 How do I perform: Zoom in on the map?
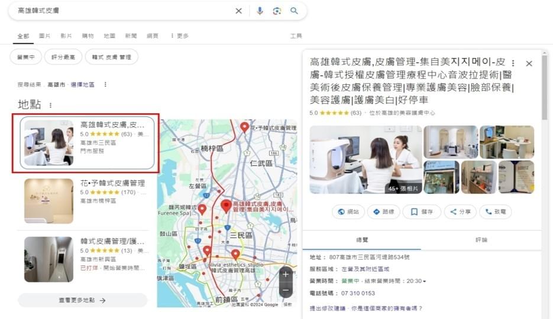coord(286,274)
